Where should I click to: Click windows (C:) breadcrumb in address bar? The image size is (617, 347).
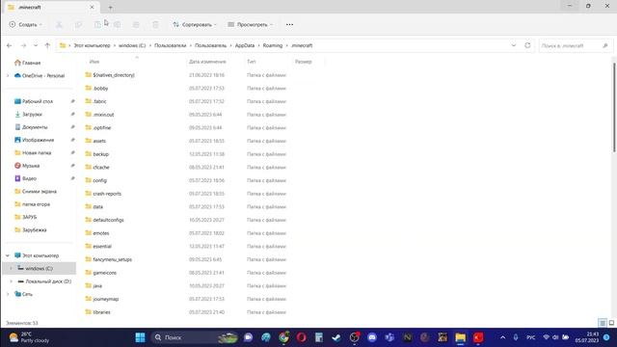(x=132, y=45)
